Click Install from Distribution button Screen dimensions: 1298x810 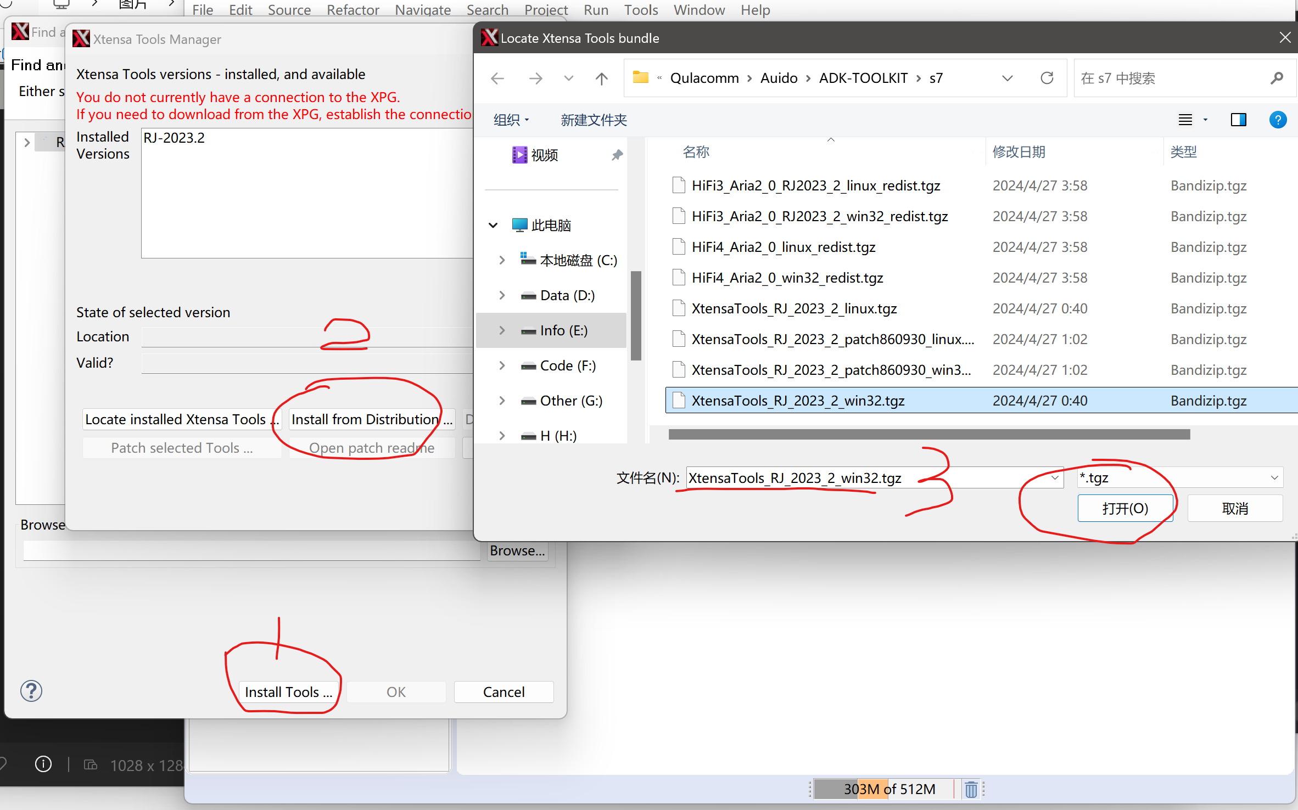(x=372, y=420)
